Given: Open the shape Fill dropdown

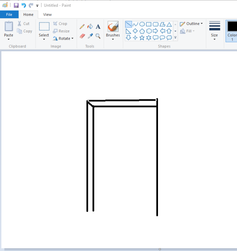Looking at the screenshot, I should coord(187,31).
